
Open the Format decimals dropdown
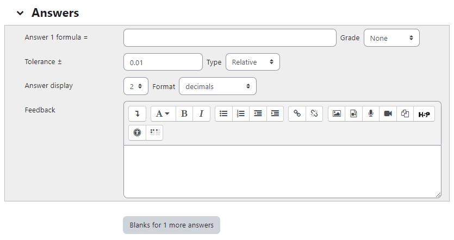[x=217, y=86]
